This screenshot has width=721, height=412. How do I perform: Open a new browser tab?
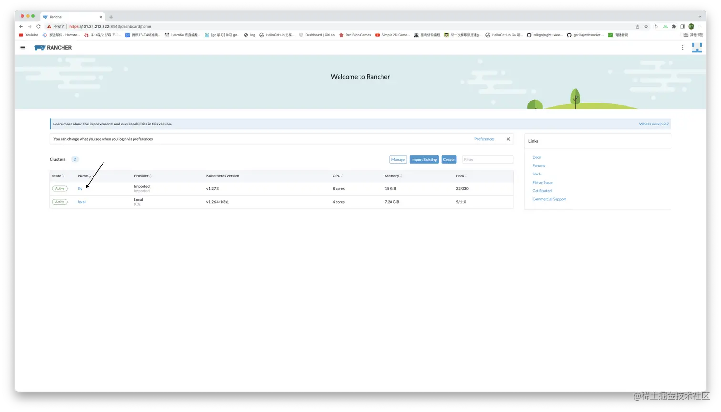(x=111, y=17)
